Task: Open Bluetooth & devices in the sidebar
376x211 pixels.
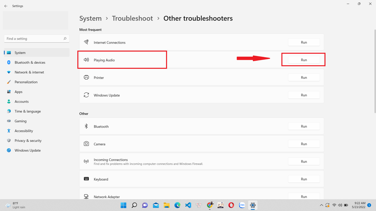Action: click(37, 62)
